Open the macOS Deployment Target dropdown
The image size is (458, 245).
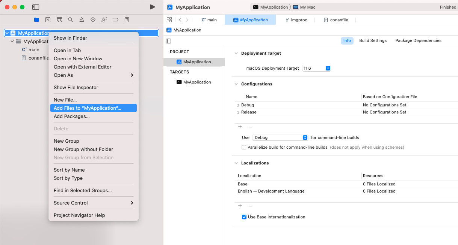point(316,68)
